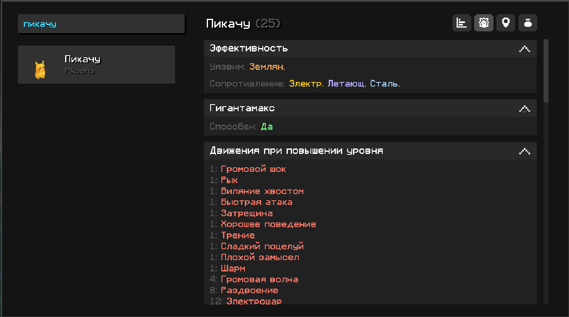Click the Виляние хвостом move
Screen dimensions: 569x317
[x=262, y=191]
